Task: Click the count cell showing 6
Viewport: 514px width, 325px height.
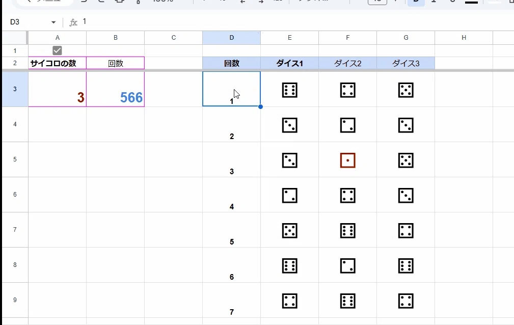Action: point(231,265)
